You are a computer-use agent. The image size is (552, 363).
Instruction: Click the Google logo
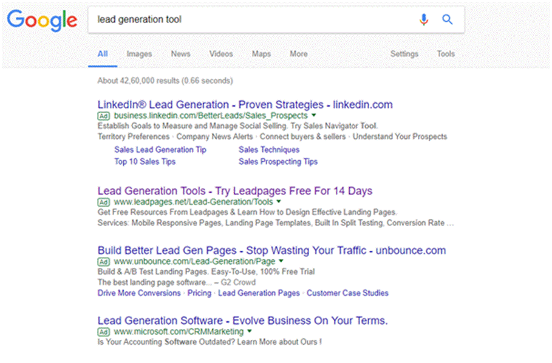(x=42, y=20)
